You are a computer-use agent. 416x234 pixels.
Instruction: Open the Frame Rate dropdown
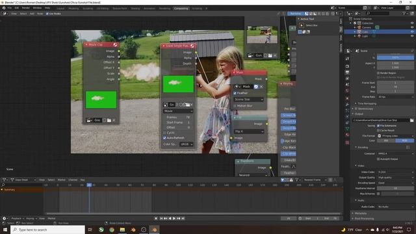395,97
